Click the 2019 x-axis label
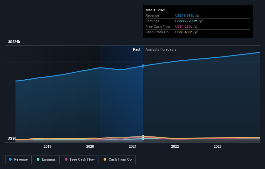265x169 pixels. tap(47, 146)
